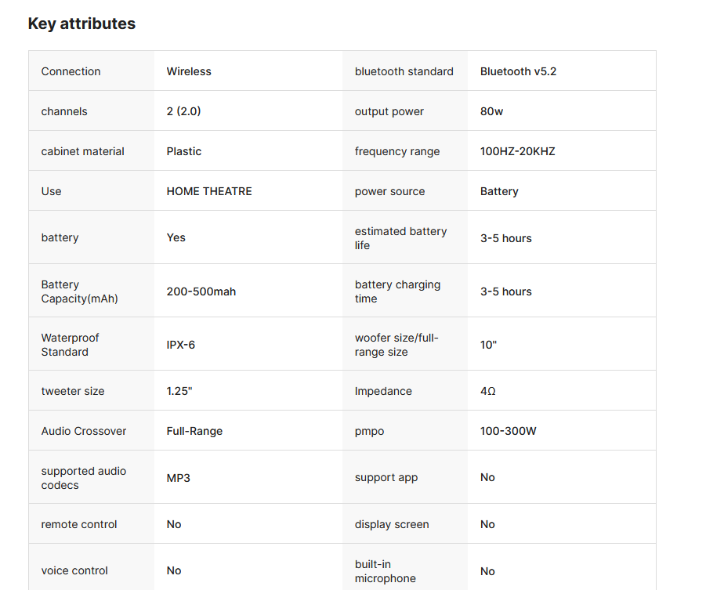Image resolution: width=706 pixels, height=590 pixels.
Task: Click the Plastic cabinet material value
Action: pos(184,151)
